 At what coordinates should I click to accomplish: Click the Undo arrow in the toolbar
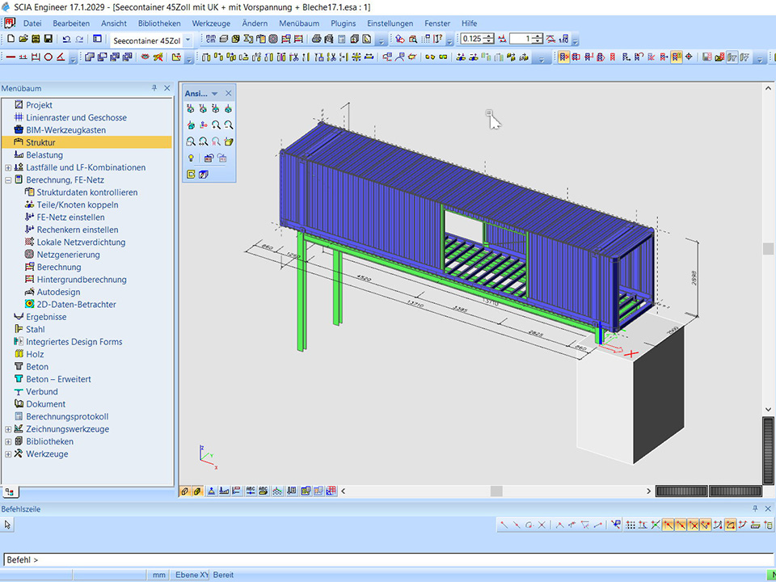point(65,39)
